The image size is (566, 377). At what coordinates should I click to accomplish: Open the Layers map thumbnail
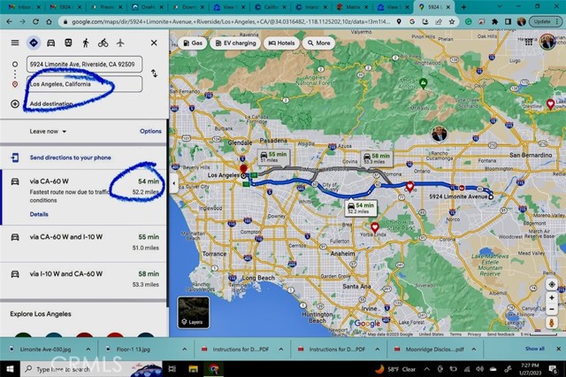click(x=194, y=312)
